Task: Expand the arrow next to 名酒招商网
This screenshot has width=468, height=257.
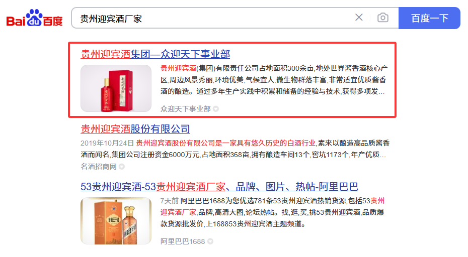Action: pos(122,167)
